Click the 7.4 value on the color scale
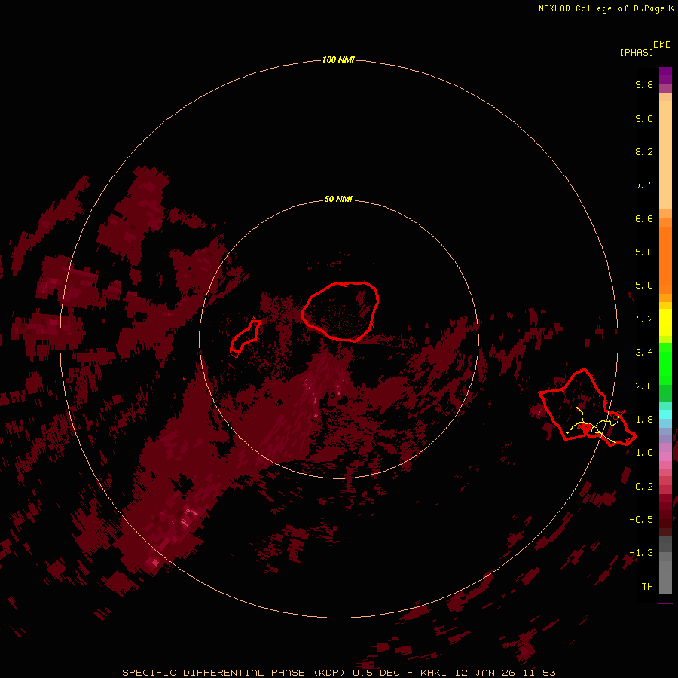Image resolution: width=678 pixels, height=678 pixels. [644, 185]
